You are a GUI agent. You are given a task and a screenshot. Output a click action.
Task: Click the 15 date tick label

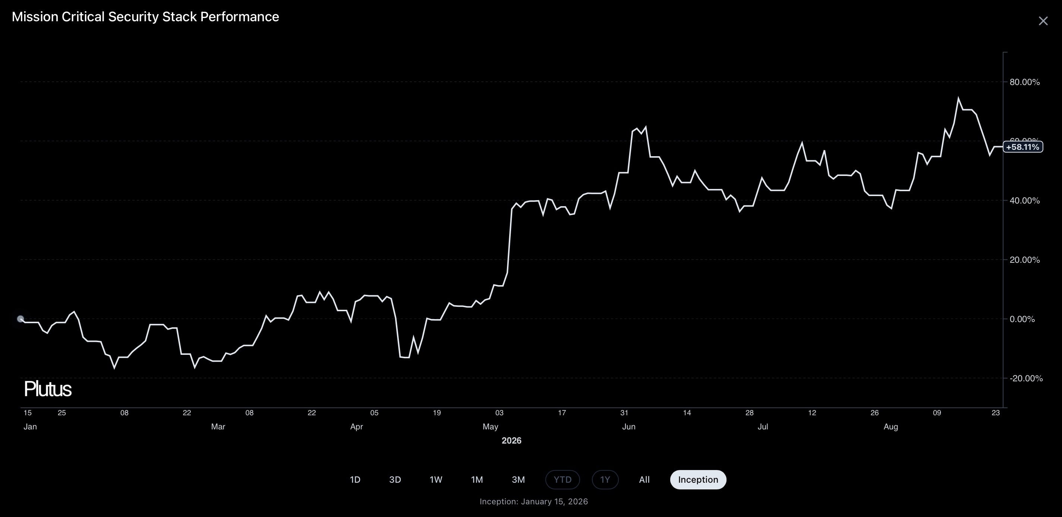pyautogui.click(x=28, y=413)
